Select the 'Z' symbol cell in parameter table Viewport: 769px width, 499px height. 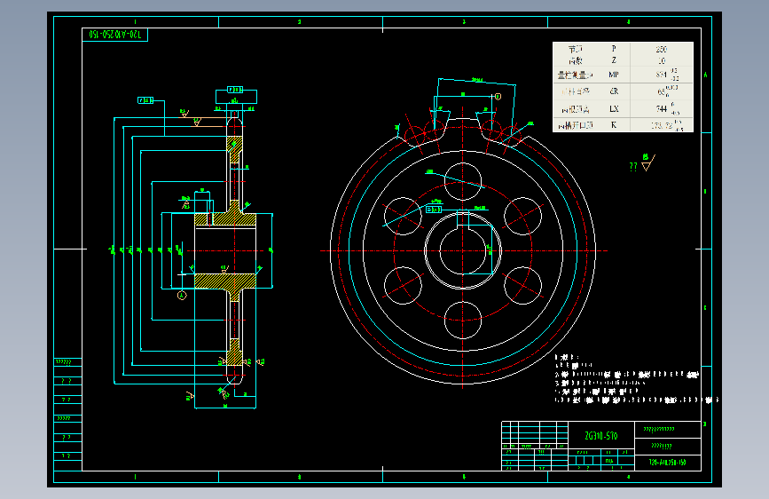(614, 60)
